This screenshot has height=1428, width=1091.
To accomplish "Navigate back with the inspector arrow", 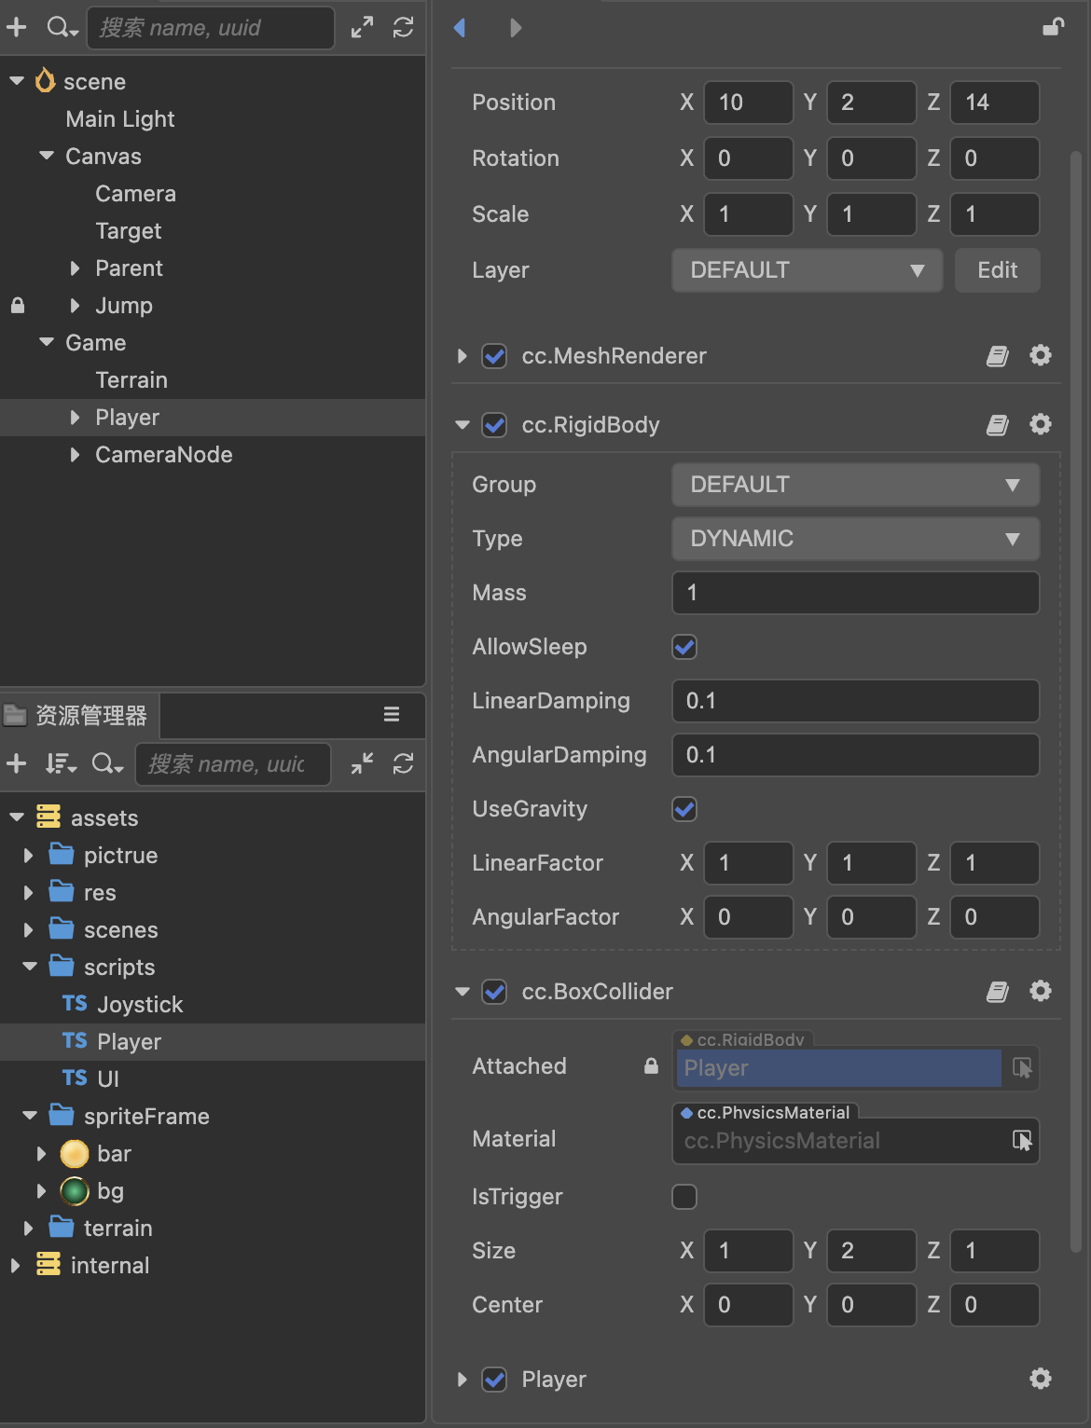I will pyautogui.click(x=460, y=28).
